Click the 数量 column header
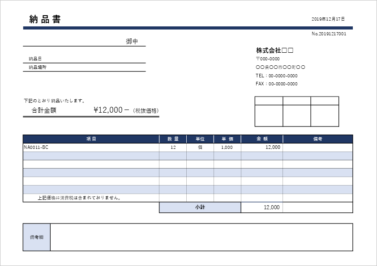Viewport: 377px width, 266px height. [x=173, y=139]
